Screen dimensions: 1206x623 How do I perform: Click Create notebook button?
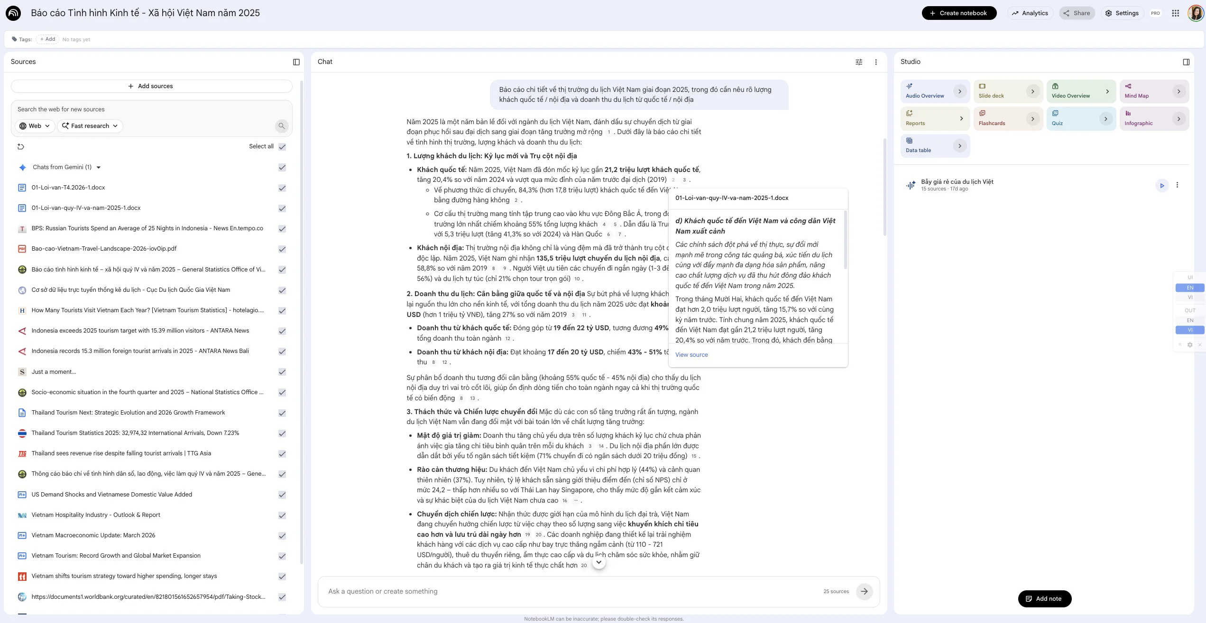[959, 13]
